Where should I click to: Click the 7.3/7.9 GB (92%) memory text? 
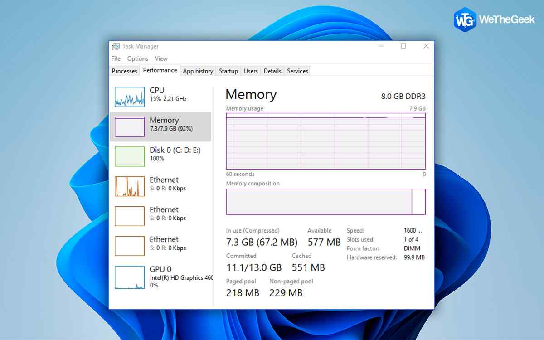pos(171,129)
